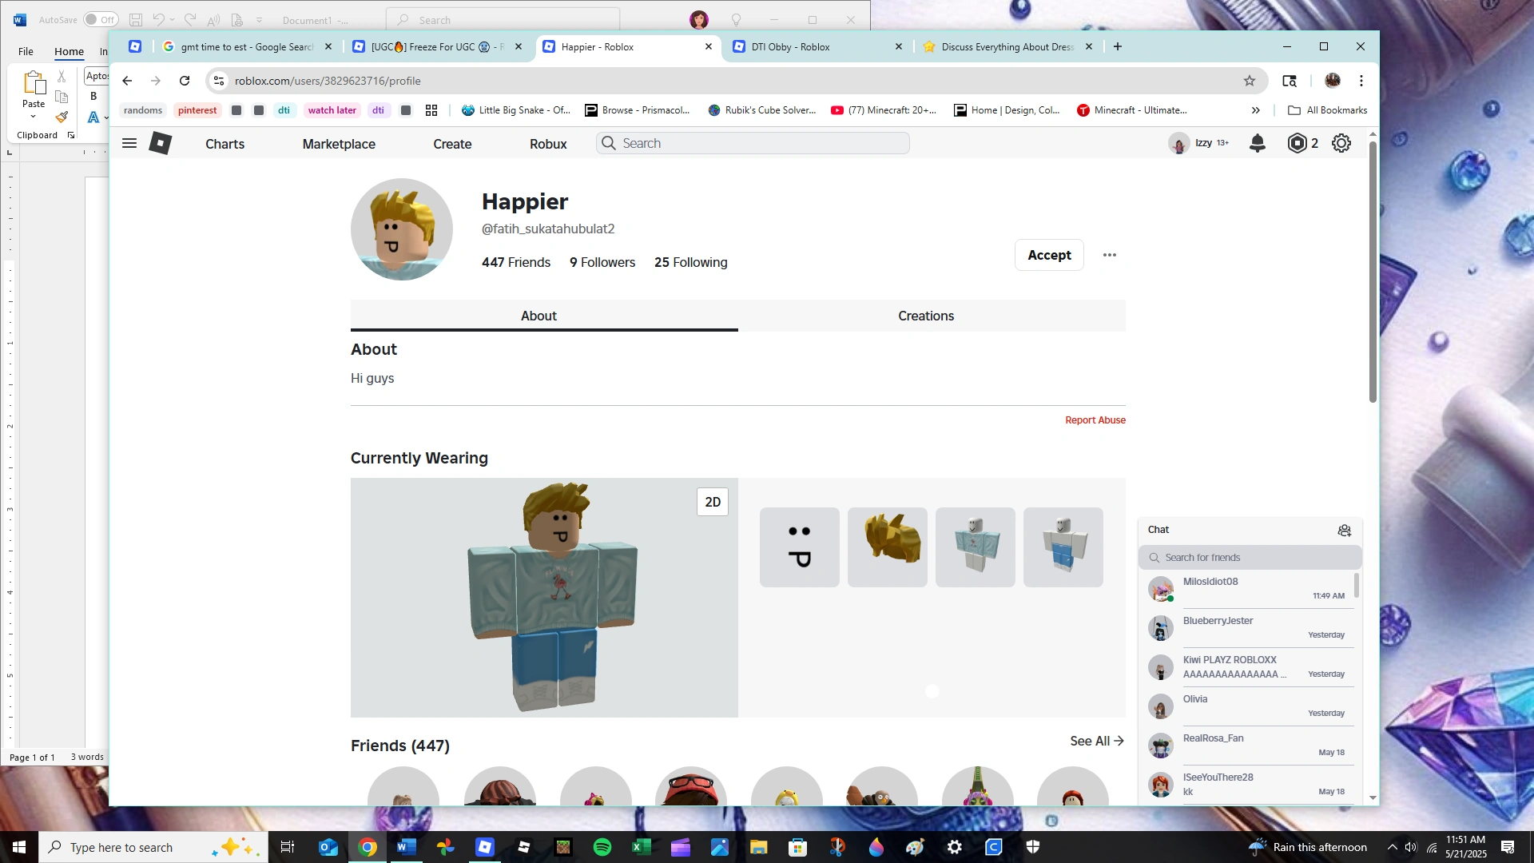Screen dimensions: 1534x863
Task: Expand Paste options dropdown arrow
Action: pos(34,117)
